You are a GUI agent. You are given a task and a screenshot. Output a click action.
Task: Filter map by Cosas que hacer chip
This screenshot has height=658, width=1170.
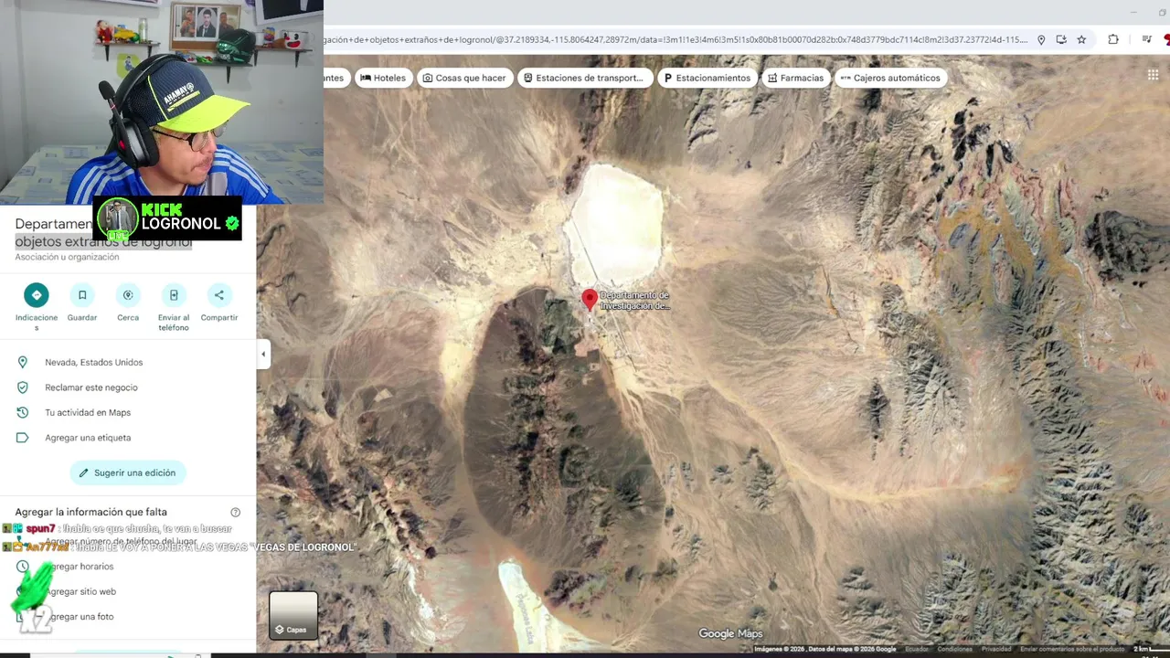(x=464, y=78)
